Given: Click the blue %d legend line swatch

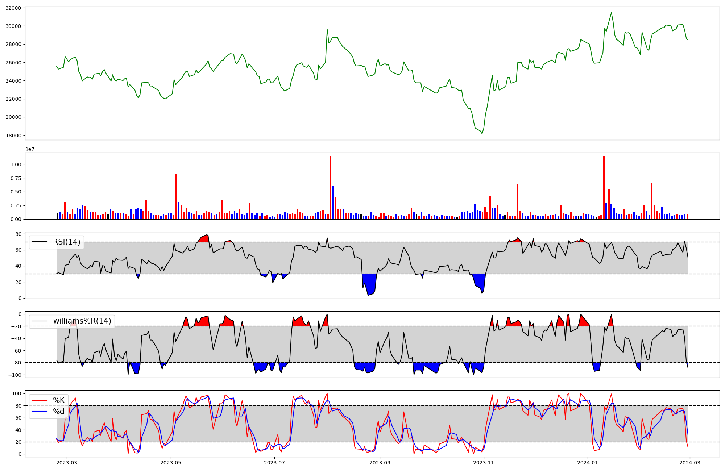Looking at the screenshot, I should (x=40, y=412).
